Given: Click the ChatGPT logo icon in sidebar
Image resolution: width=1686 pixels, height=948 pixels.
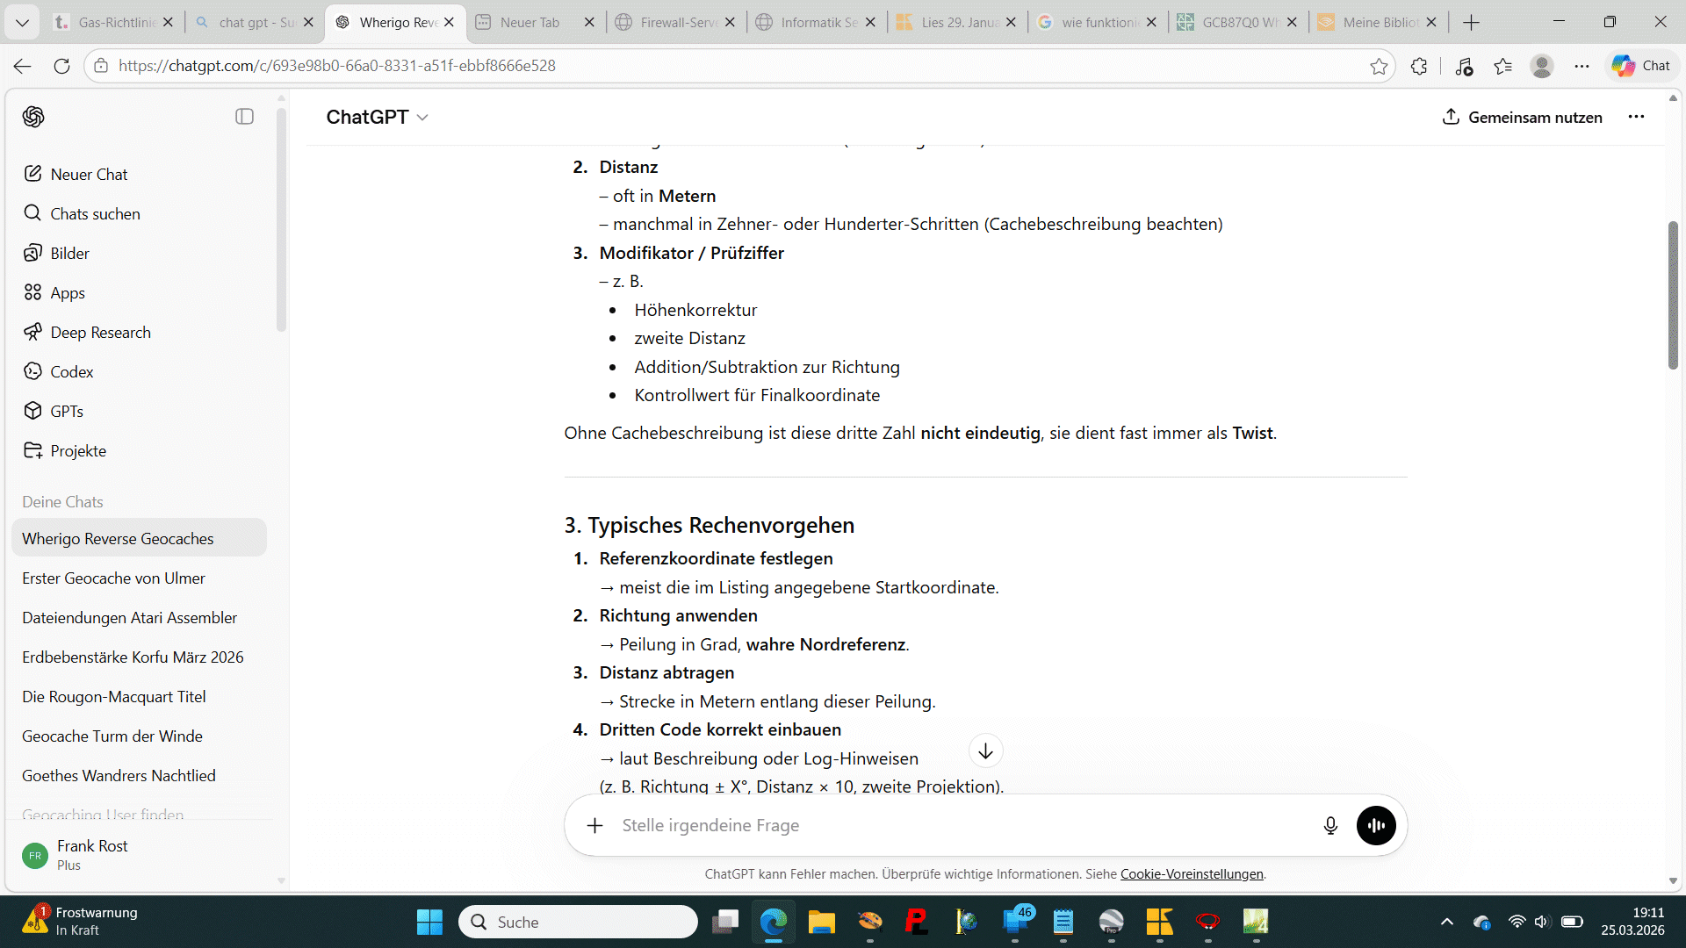Looking at the screenshot, I should [x=33, y=117].
